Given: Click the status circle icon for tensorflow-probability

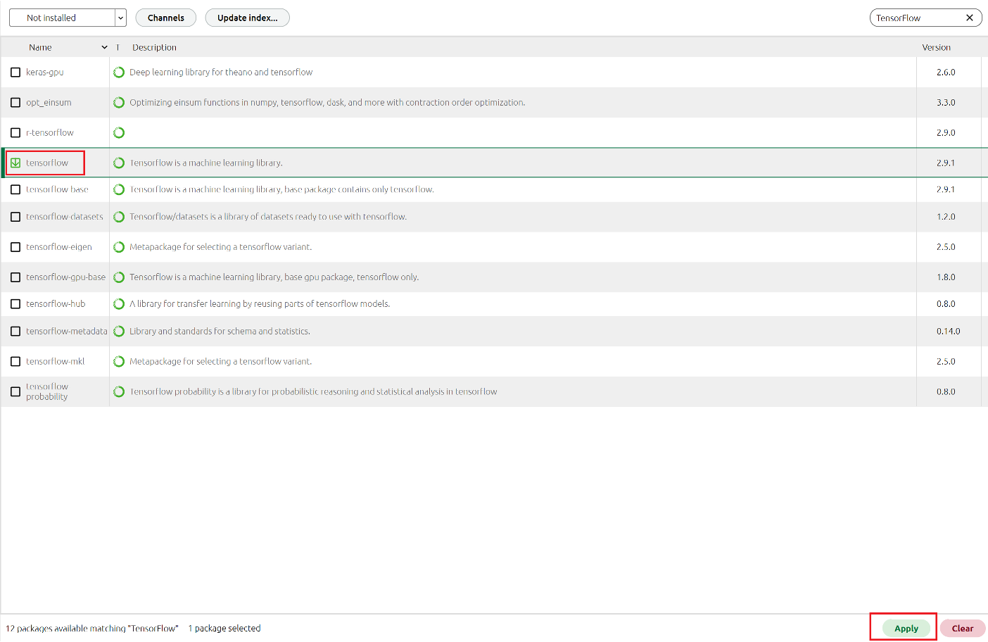Looking at the screenshot, I should 119,392.
